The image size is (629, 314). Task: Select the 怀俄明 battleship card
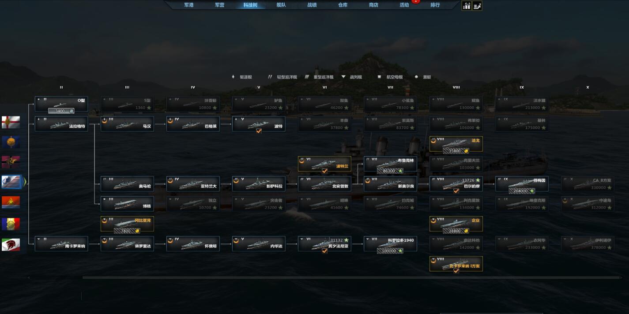click(x=193, y=244)
